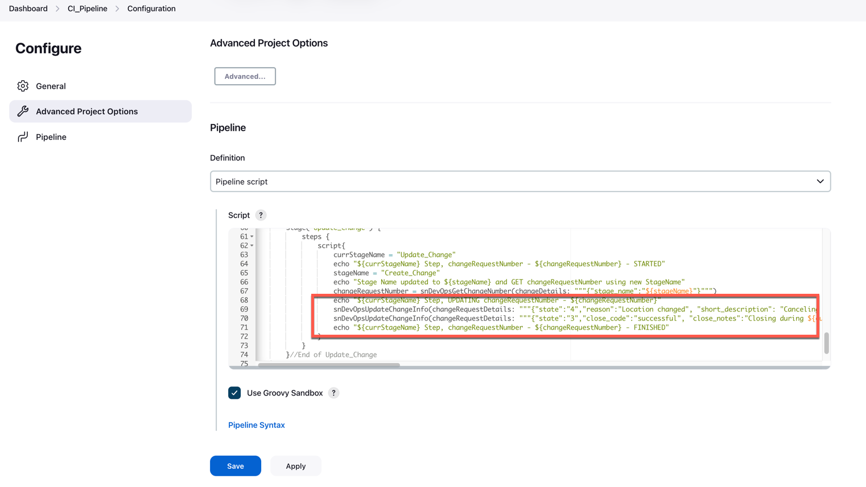
Task: Click line 66 echo Stage Name updated text
Action: click(x=509, y=282)
